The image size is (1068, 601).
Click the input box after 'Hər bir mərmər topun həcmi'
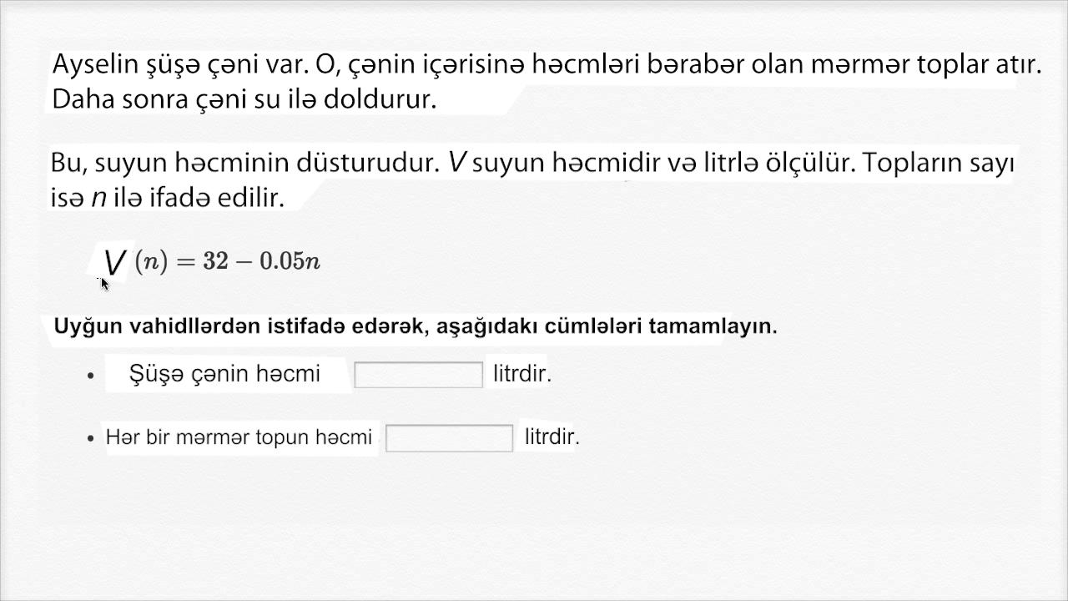(x=449, y=438)
